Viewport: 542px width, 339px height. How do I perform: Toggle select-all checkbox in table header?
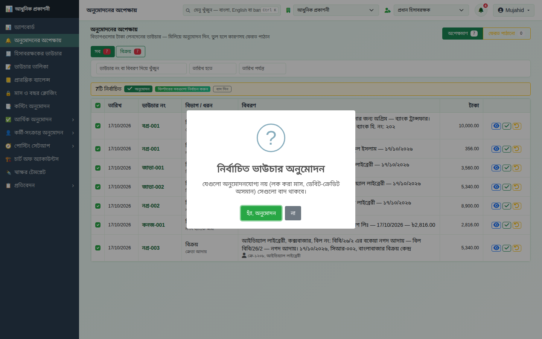click(98, 105)
